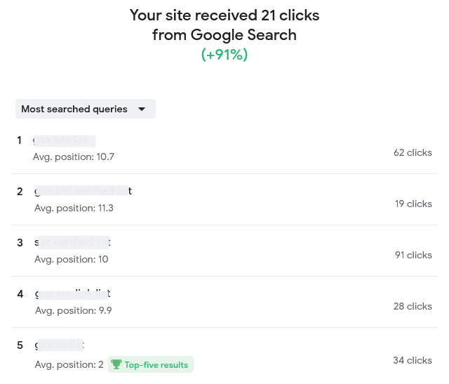Select the Avg. position 9.9 text
Viewport: 449px width, 384px height.
(x=73, y=310)
